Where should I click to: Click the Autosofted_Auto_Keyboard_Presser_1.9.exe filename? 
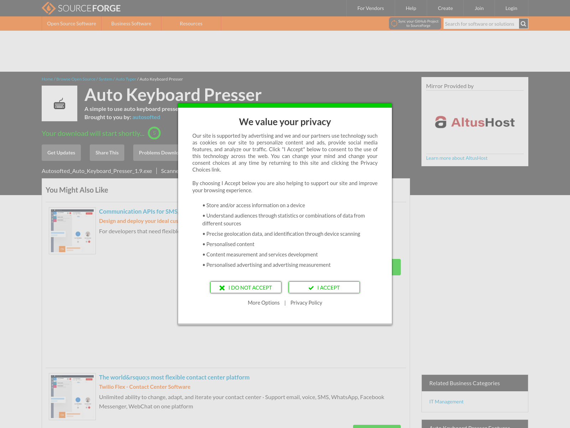(97, 171)
